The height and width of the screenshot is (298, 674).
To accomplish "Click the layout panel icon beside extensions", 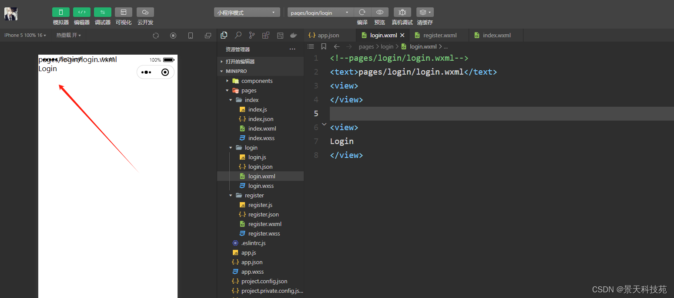I will click(x=280, y=35).
